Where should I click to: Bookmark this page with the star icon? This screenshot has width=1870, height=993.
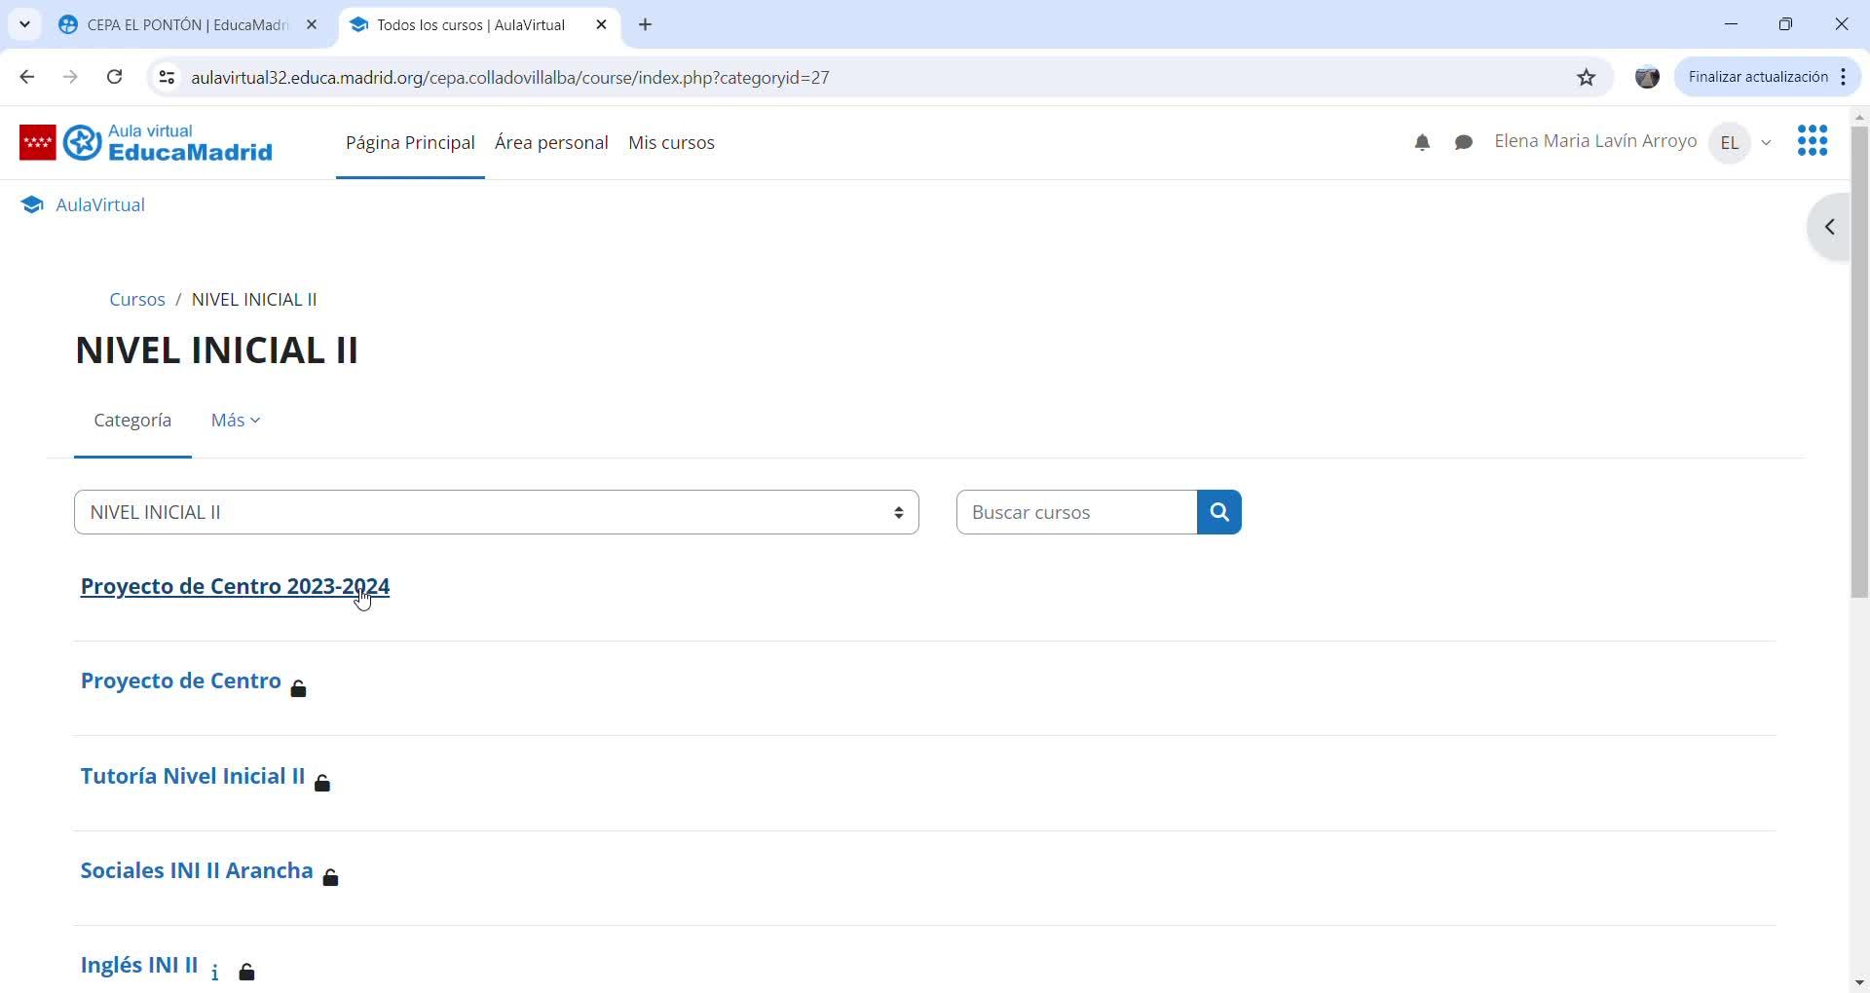pyautogui.click(x=1587, y=78)
